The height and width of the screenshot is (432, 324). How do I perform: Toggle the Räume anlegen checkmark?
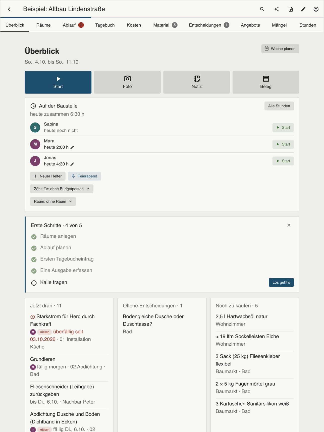34,237
